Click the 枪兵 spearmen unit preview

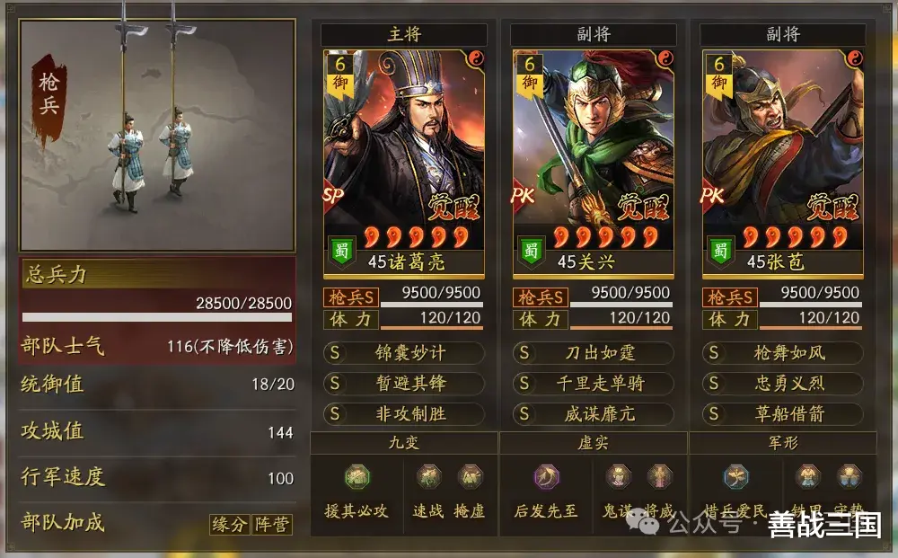pyautogui.click(x=157, y=135)
